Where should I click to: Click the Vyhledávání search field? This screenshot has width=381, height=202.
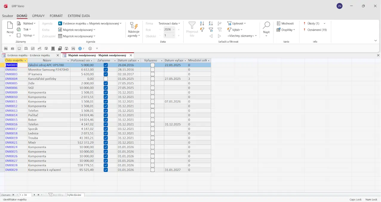pyautogui.click(x=75, y=195)
